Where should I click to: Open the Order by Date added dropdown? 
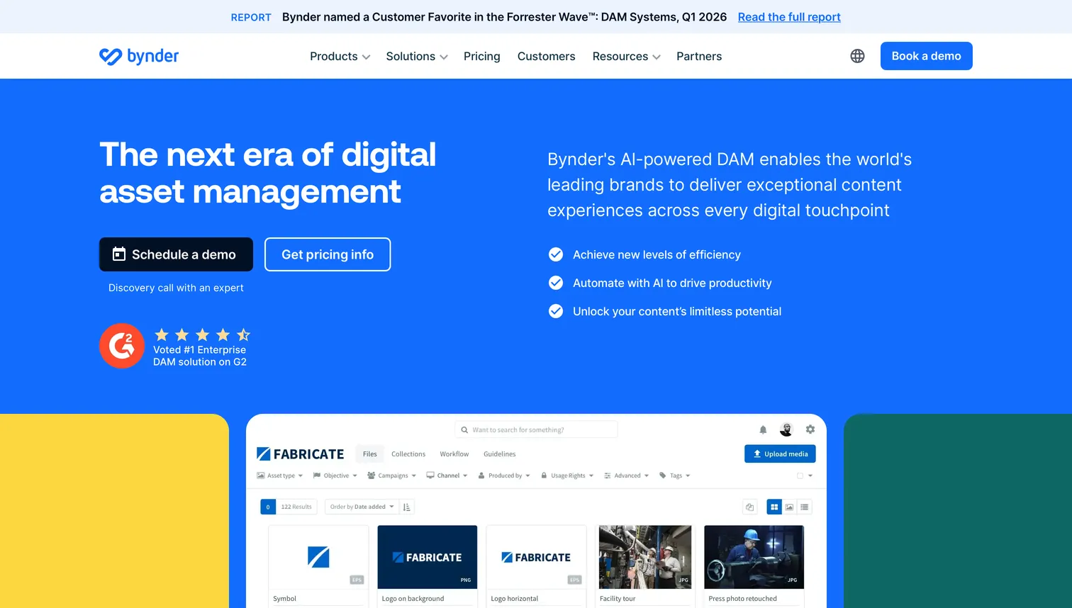click(362, 507)
